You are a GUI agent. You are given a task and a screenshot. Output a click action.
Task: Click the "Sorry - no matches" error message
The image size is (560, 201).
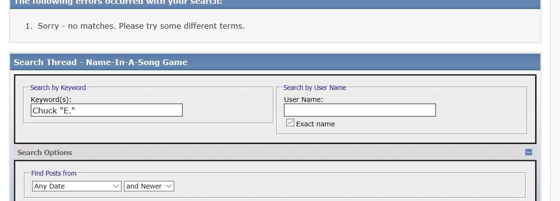(x=141, y=26)
